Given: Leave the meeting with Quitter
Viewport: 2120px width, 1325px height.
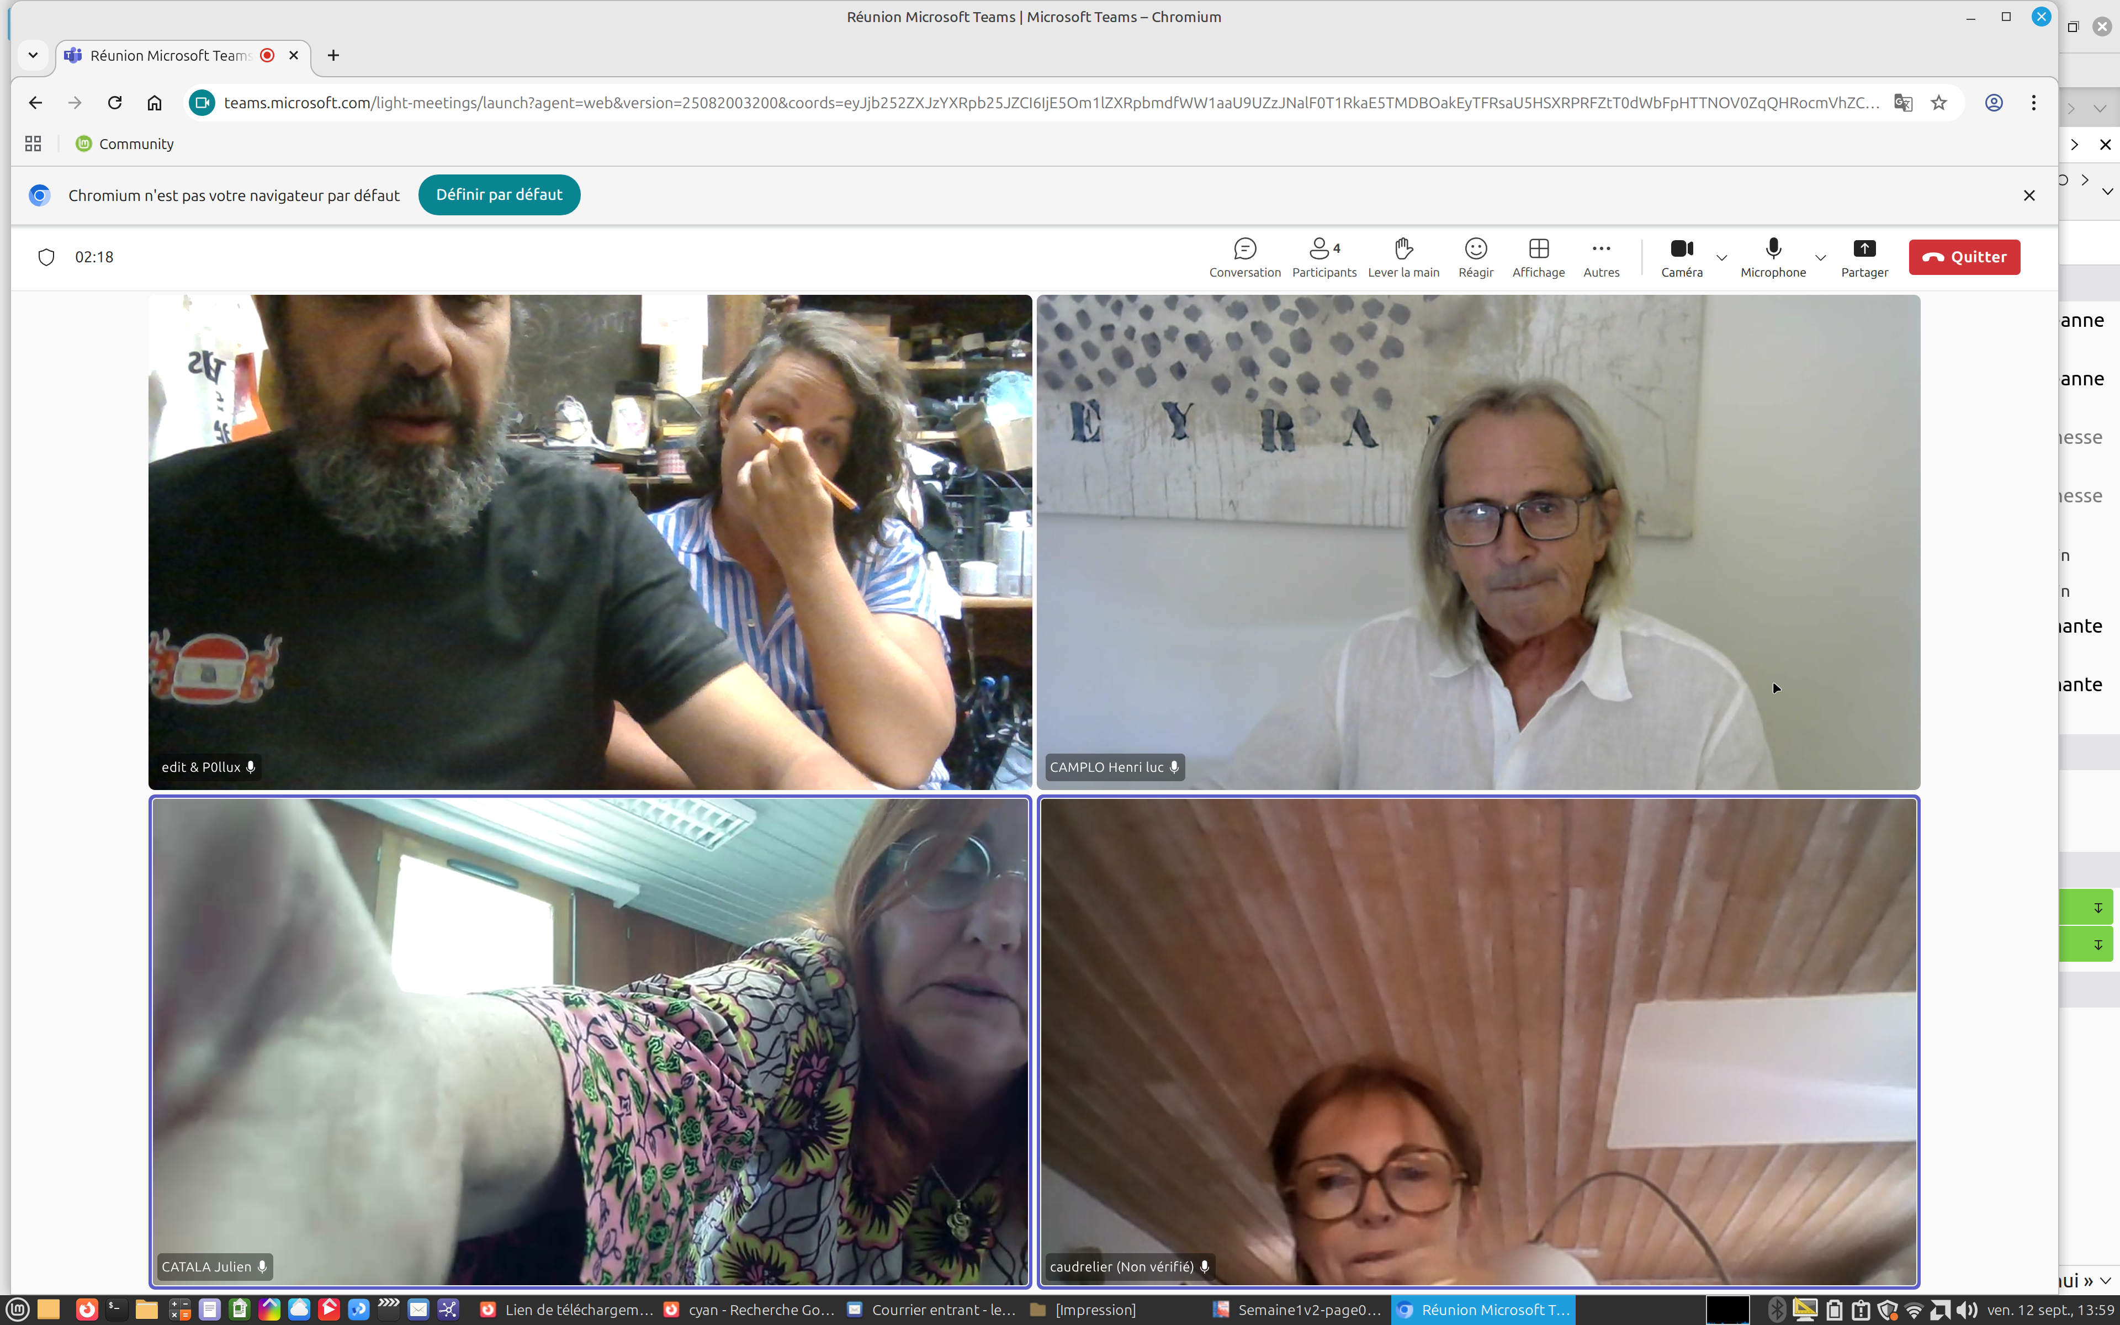Looking at the screenshot, I should coord(1964,257).
